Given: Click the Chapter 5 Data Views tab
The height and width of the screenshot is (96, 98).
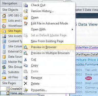Looking at the screenshot, I should point(86,10).
